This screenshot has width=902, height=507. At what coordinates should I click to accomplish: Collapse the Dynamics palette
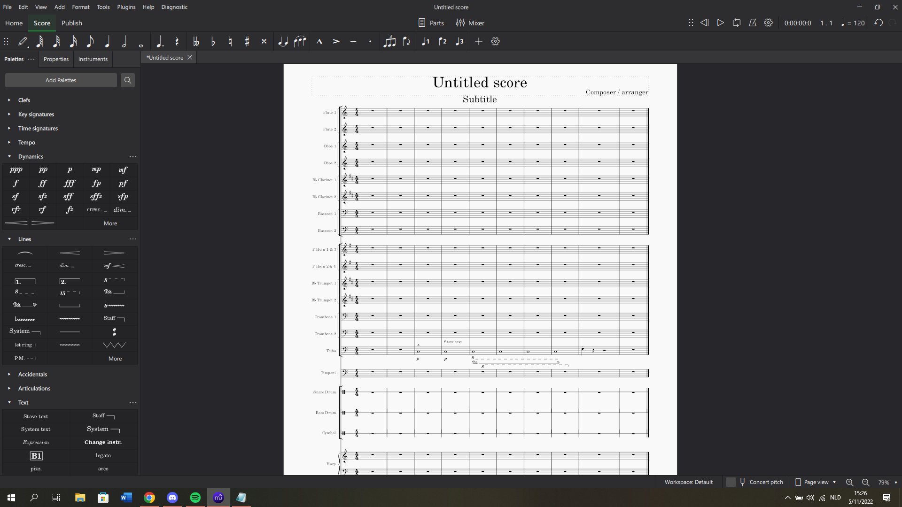(x=9, y=156)
